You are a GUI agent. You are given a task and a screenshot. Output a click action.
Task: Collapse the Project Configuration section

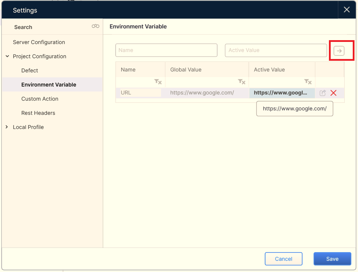[7, 56]
